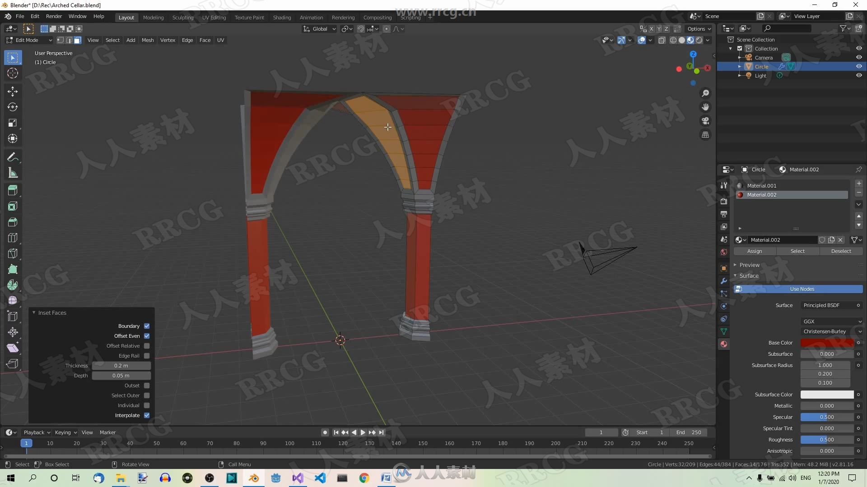Viewport: 867px width, 487px height.
Task: Enable the Offset Relative checkbox
Action: click(147, 346)
